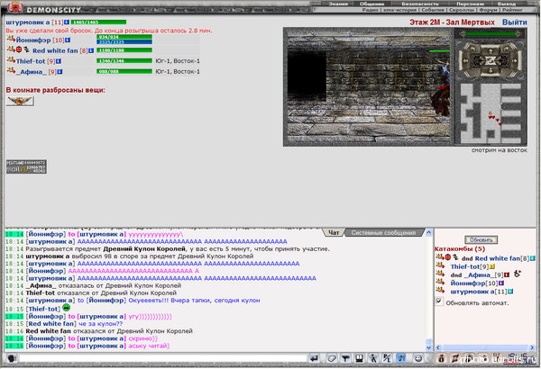Click the Выход menu item
541x369 pixels.
click(507, 4)
